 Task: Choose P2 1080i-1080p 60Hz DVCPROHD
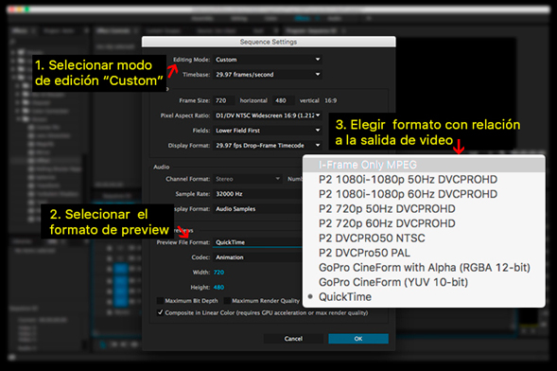(x=424, y=194)
